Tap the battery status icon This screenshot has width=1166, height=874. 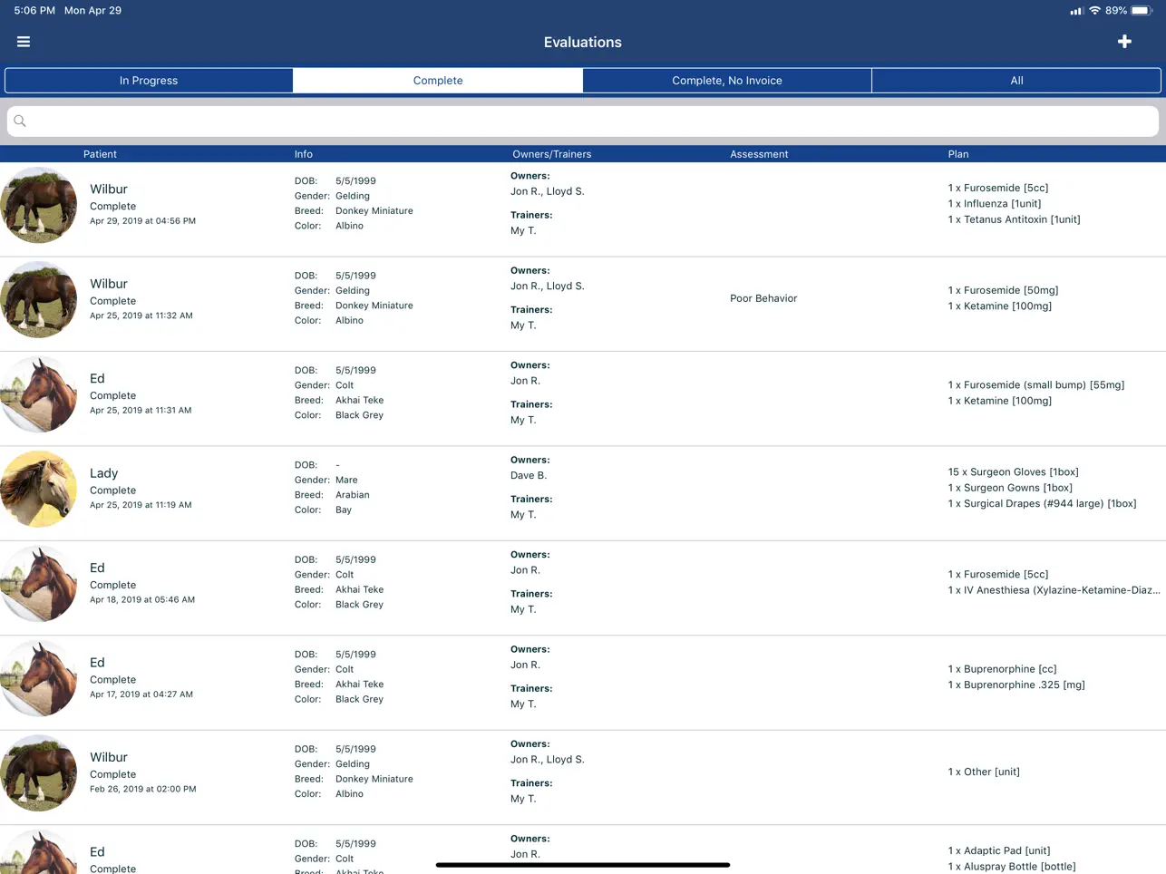pos(1142,11)
